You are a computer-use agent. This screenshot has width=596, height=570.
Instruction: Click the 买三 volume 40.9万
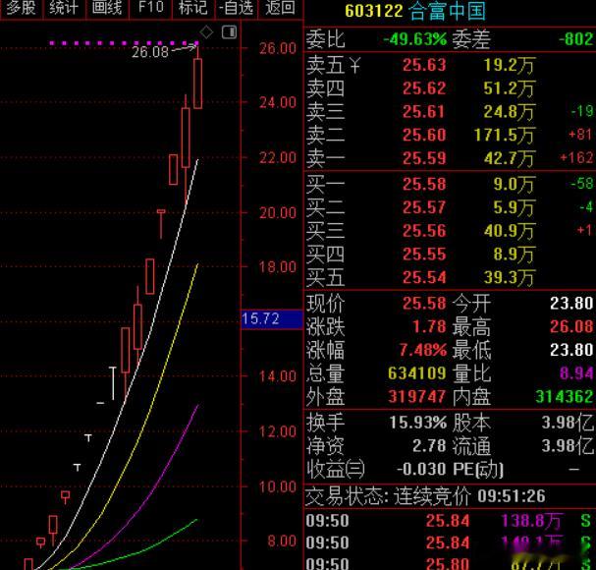coord(510,231)
